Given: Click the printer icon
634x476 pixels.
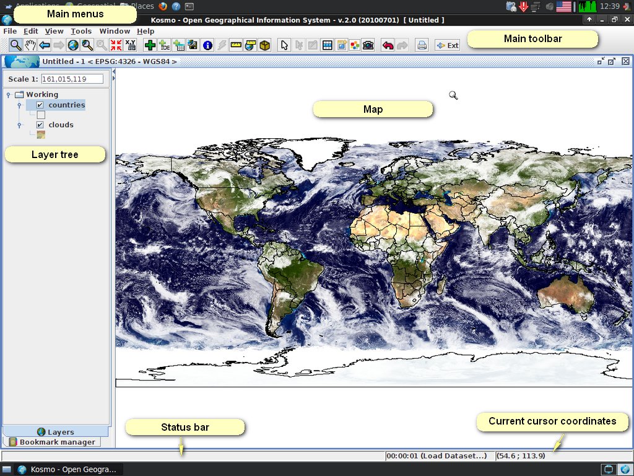Looking at the screenshot, I should coord(422,45).
